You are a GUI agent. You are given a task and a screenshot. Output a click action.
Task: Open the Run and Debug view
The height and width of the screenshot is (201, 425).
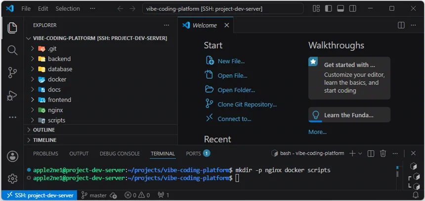point(12,96)
